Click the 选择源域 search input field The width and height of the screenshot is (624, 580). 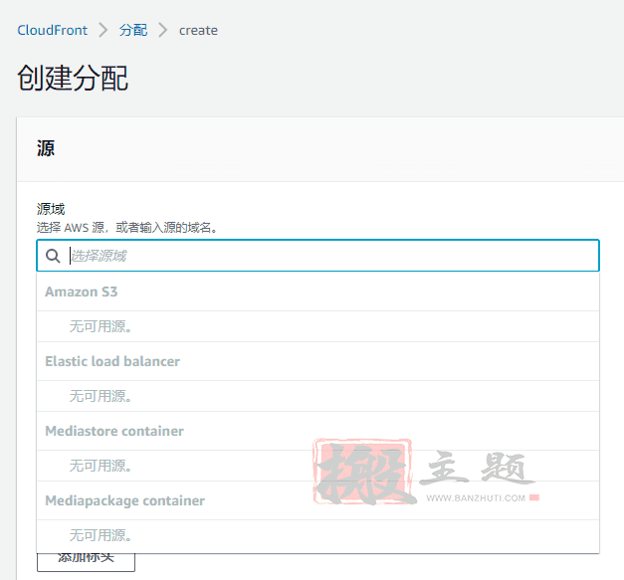[317, 256]
